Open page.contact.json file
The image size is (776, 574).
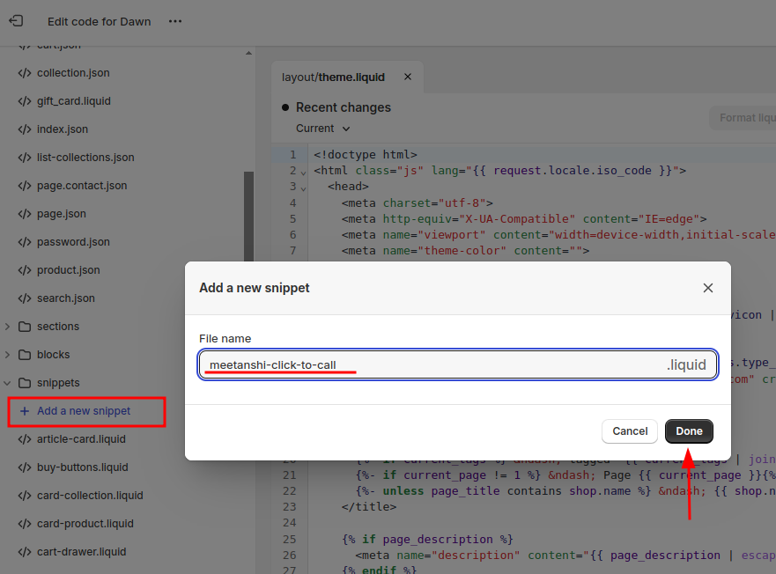pos(82,186)
